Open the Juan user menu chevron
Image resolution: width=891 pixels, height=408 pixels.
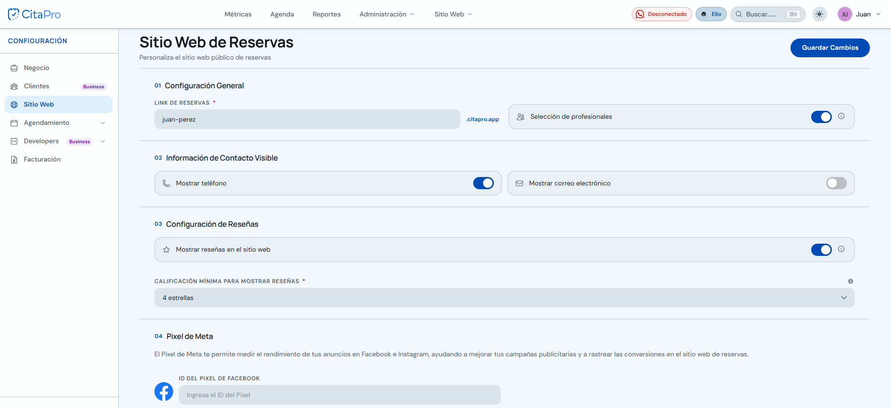pyautogui.click(x=878, y=14)
